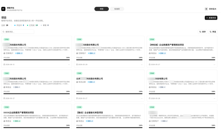The width and height of the screenshot is (222, 131).
Task: Click progress bar of 【单标准】 card
Action: 182,60
